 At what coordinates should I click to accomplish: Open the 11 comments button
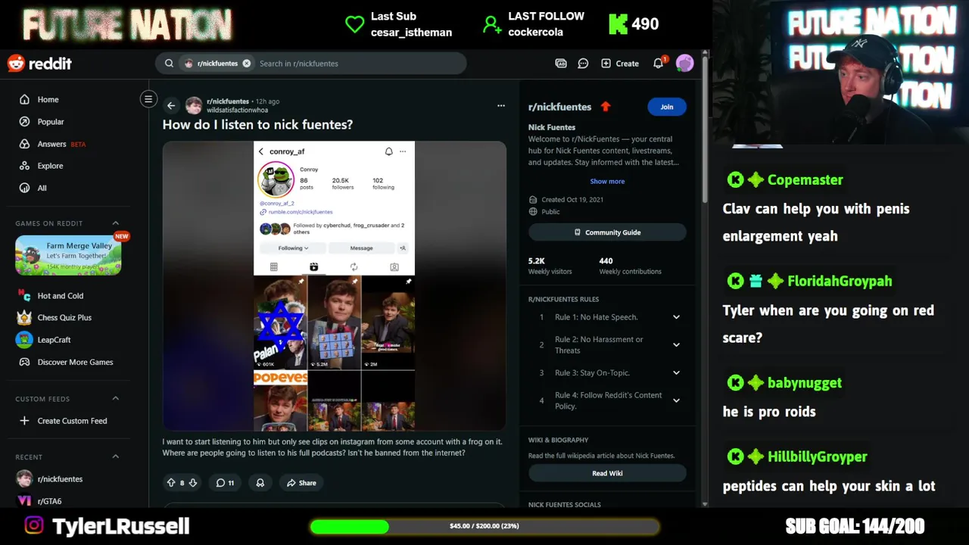(225, 483)
